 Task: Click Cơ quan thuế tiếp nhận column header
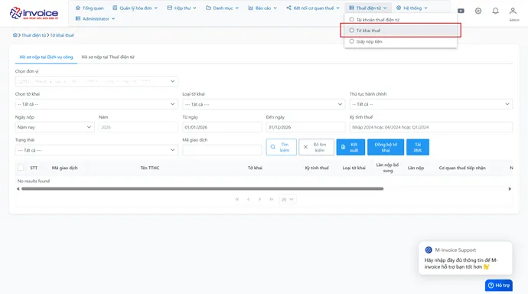462,168
